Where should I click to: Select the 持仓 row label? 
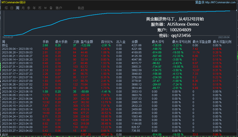pyautogui.click(x=5, y=45)
